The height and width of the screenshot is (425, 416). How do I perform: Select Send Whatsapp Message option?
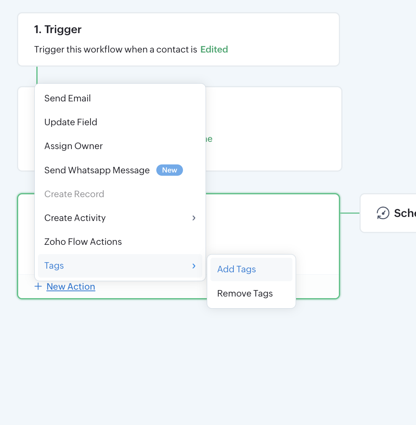coord(120,170)
